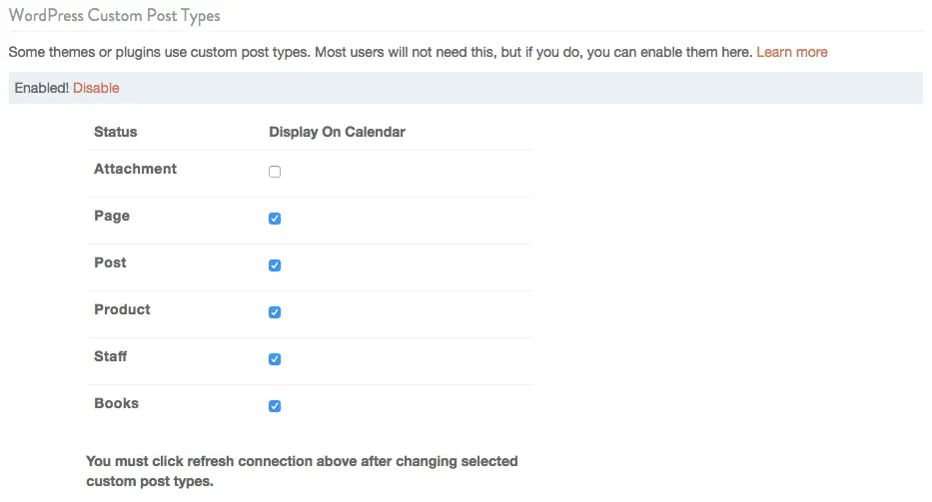Click the Post row label
This screenshot has height=502, width=932.
point(110,262)
